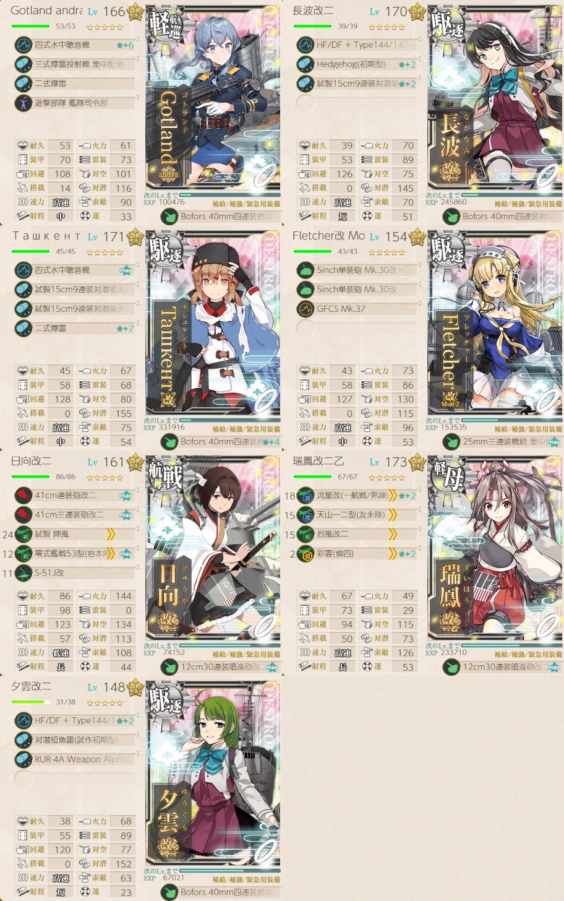
Task: Select the command facility icon for 遊撃部隊 艦隊司令部
Action: pyautogui.click(x=23, y=103)
